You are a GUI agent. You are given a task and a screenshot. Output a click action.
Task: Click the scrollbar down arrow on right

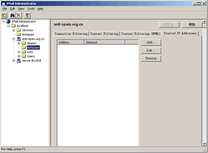(204, 144)
